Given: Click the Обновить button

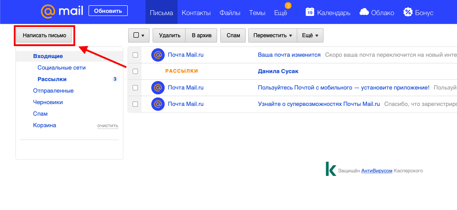Looking at the screenshot, I should point(108,11).
